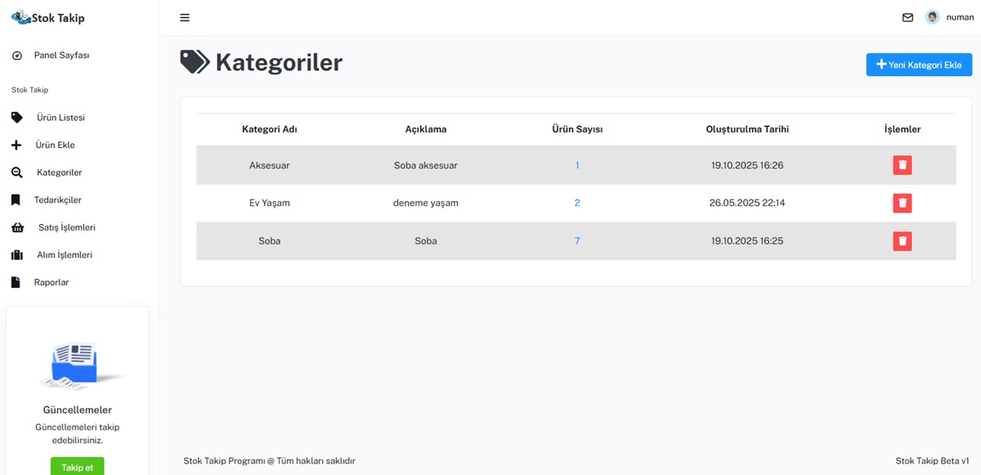
Task: Click the Yeni Kategori Ekle button
Action: point(919,65)
